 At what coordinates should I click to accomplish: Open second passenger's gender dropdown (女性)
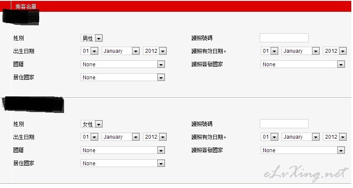92,124
